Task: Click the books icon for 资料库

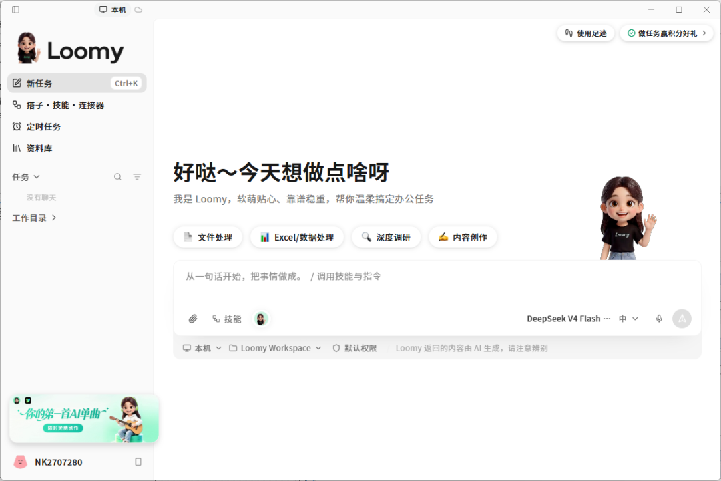Action: [17, 148]
